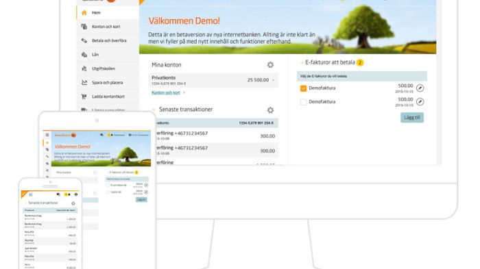480x269 pixels.
Task: Click the Lån icon in the sidebar
Action: pyautogui.click(x=84, y=54)
